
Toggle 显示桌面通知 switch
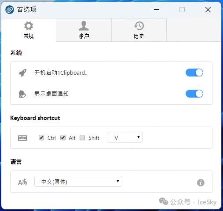[x=194, y=94]
